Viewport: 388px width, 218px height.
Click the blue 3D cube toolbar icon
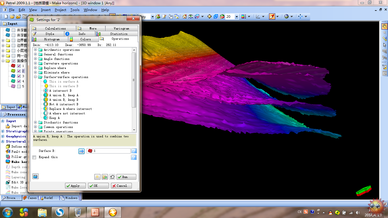[x=216, y=17]
